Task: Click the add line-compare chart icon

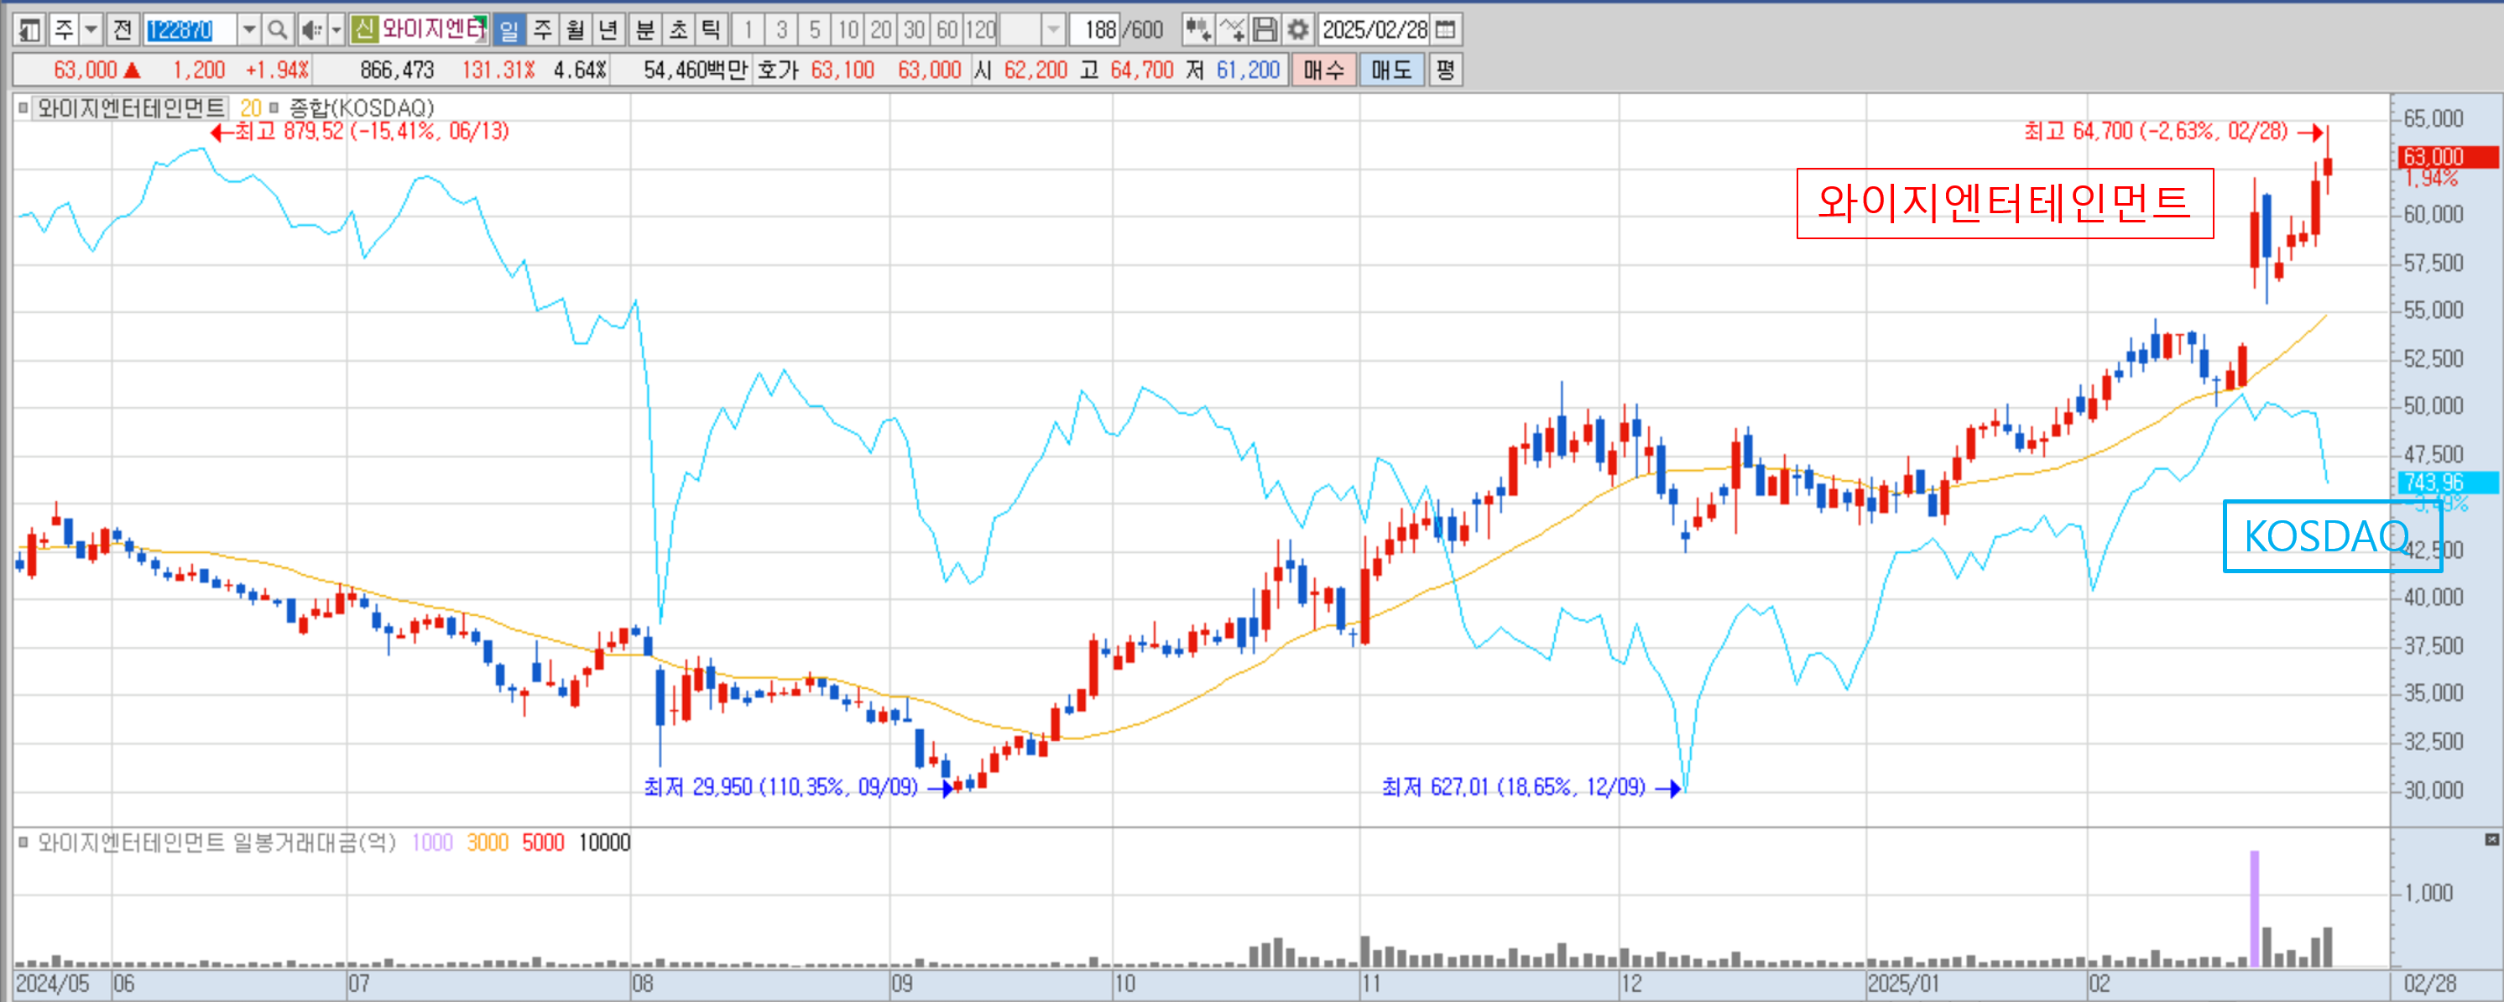Action: tap(1231, 30)
